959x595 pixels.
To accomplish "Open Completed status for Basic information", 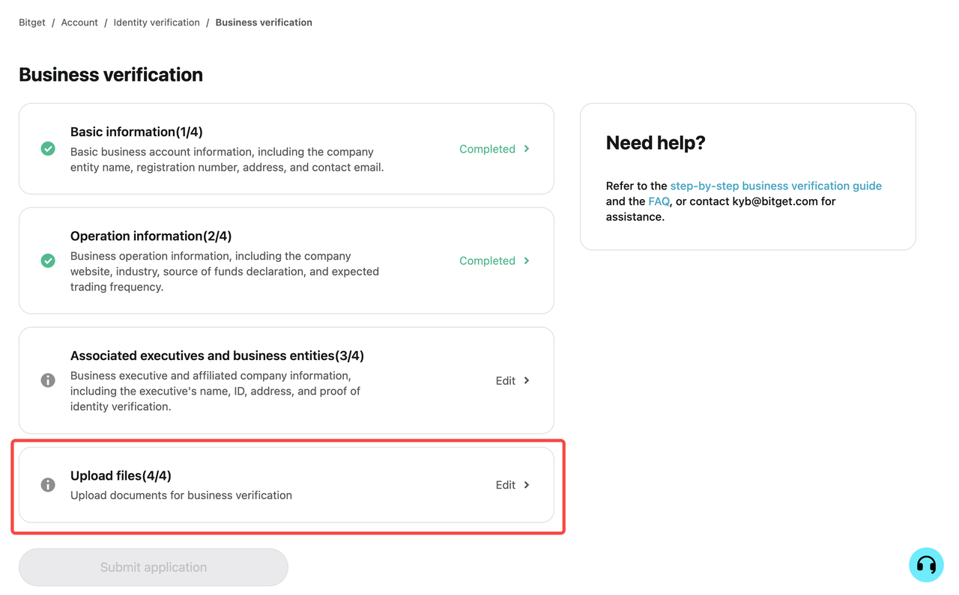I will 487,149.
